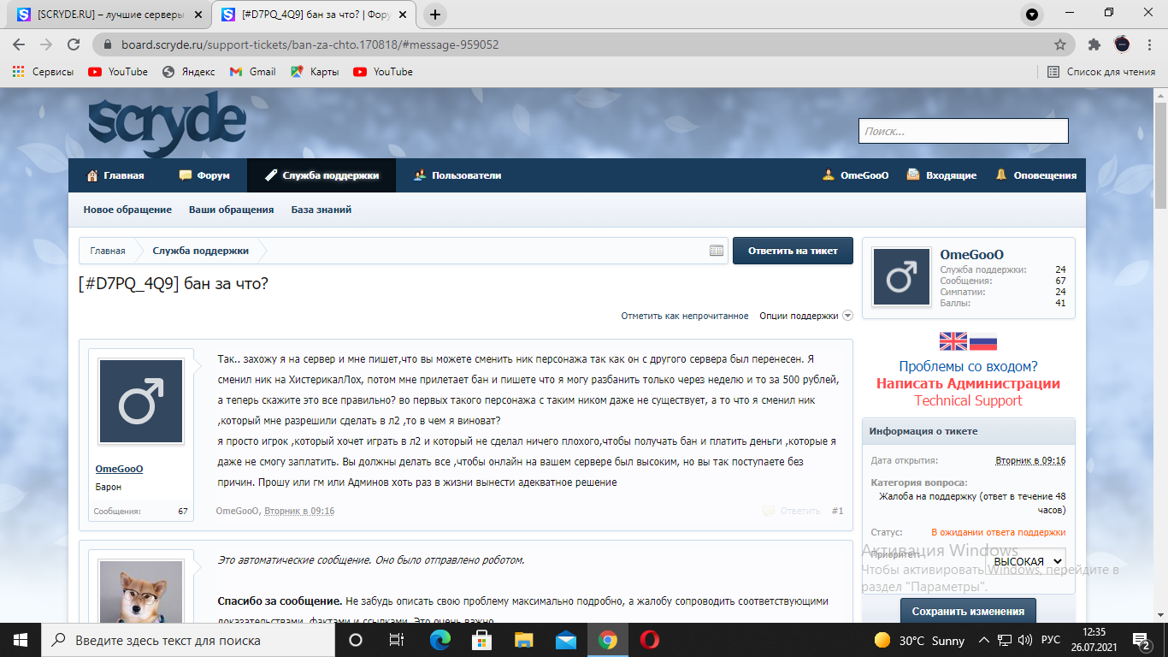1168x657 pixels.
Task: Click Сохранить изменения button
Action: pos(968,611)
